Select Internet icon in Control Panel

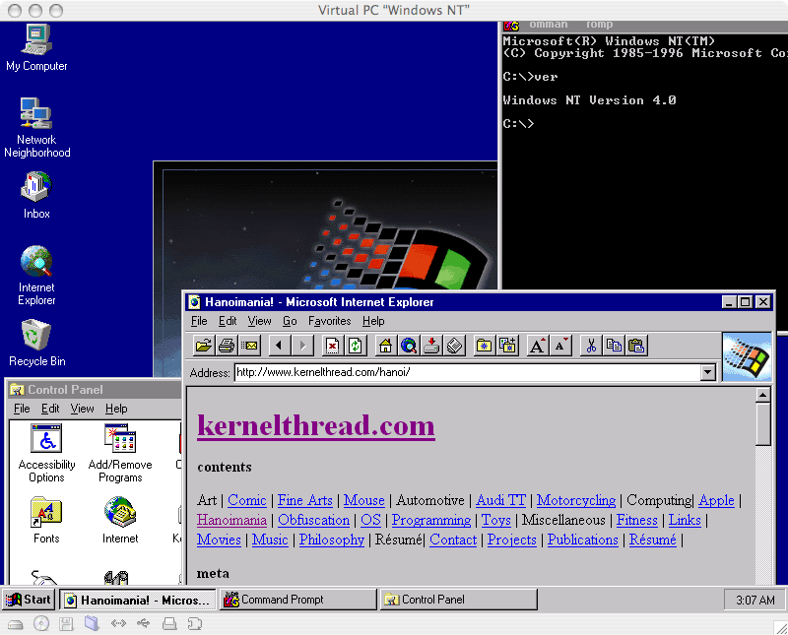point(120,521)
